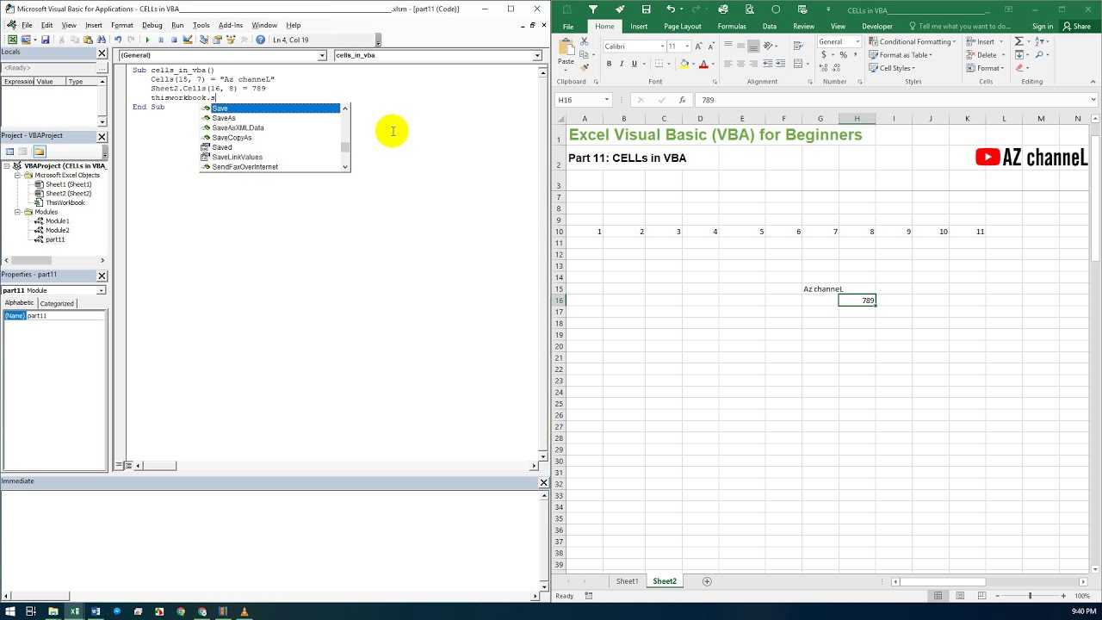Click Toggle Folders icon in Project panel
The width and height of the screenshot is (1102, 620).
coord(39,152)
